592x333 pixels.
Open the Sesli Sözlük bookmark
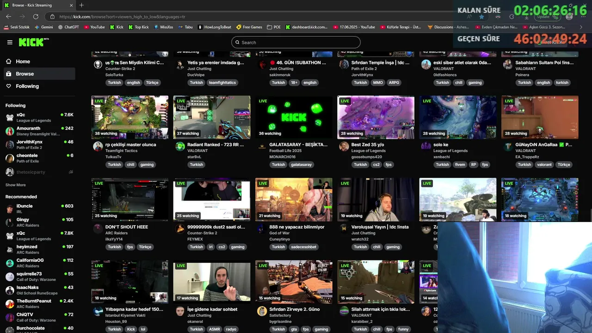coord(16,27)
